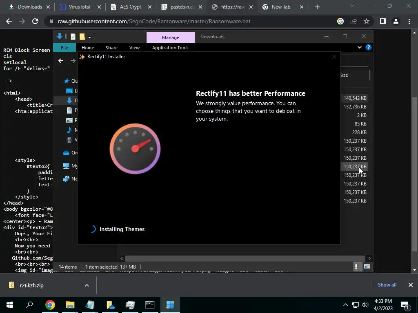Click the Rectify11 speedometer graphic

(135, 148)
